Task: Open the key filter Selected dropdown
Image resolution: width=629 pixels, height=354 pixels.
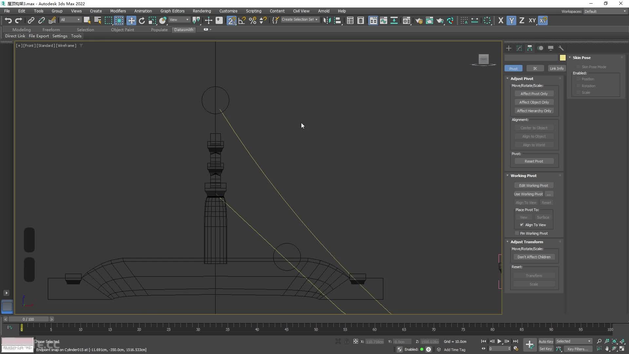Action: [573, 341]
